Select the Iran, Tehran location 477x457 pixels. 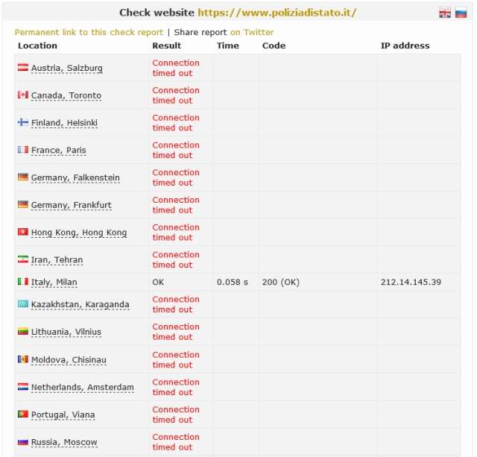pos(57,260)
